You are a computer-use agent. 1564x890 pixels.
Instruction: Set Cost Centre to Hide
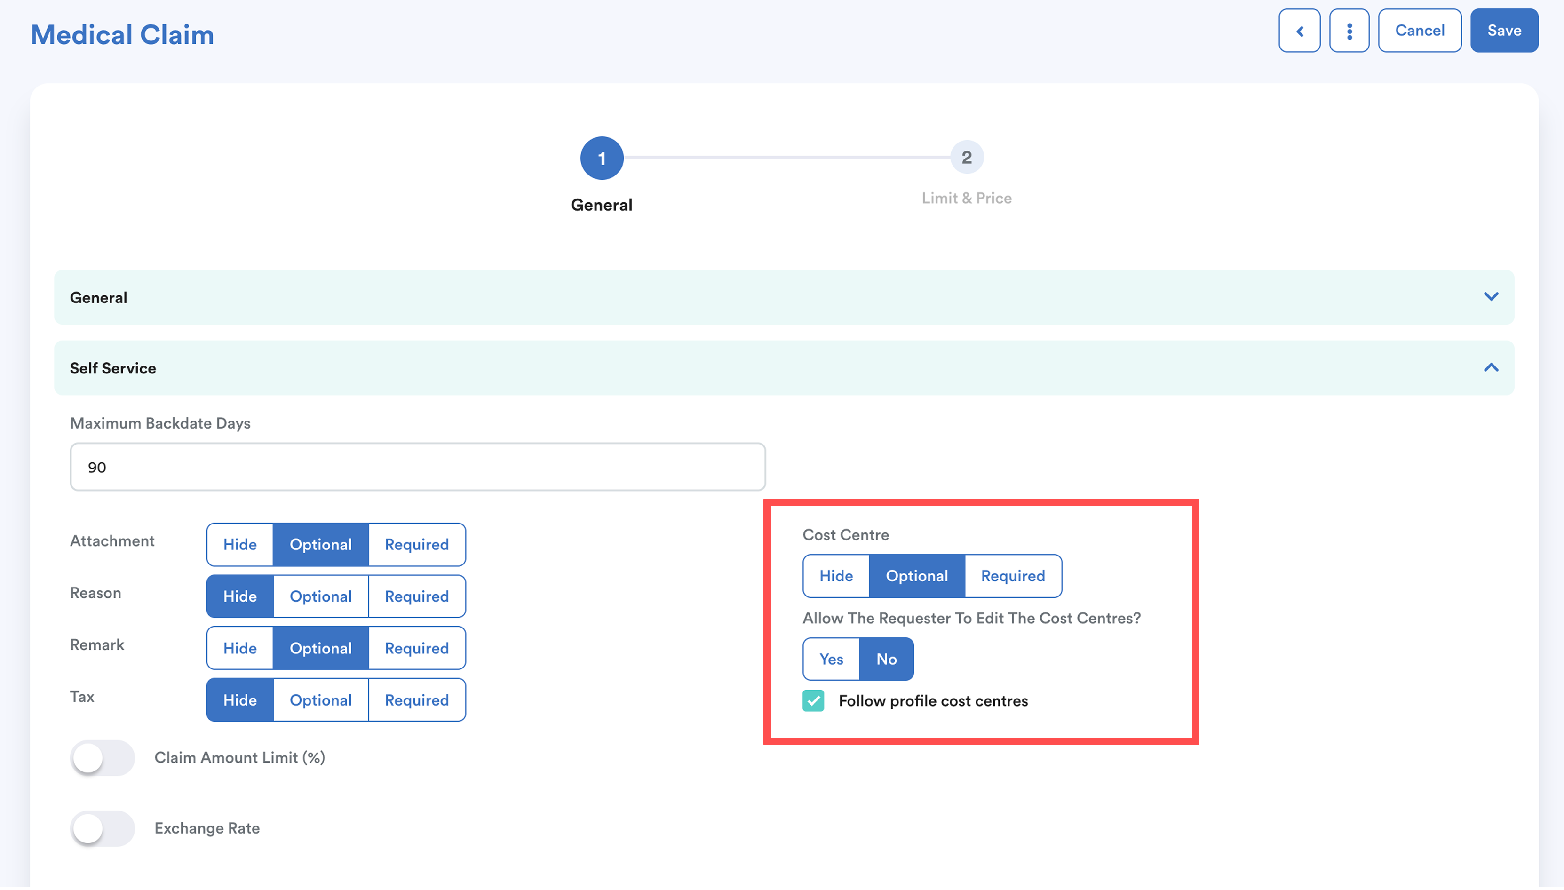click(835, 576)
